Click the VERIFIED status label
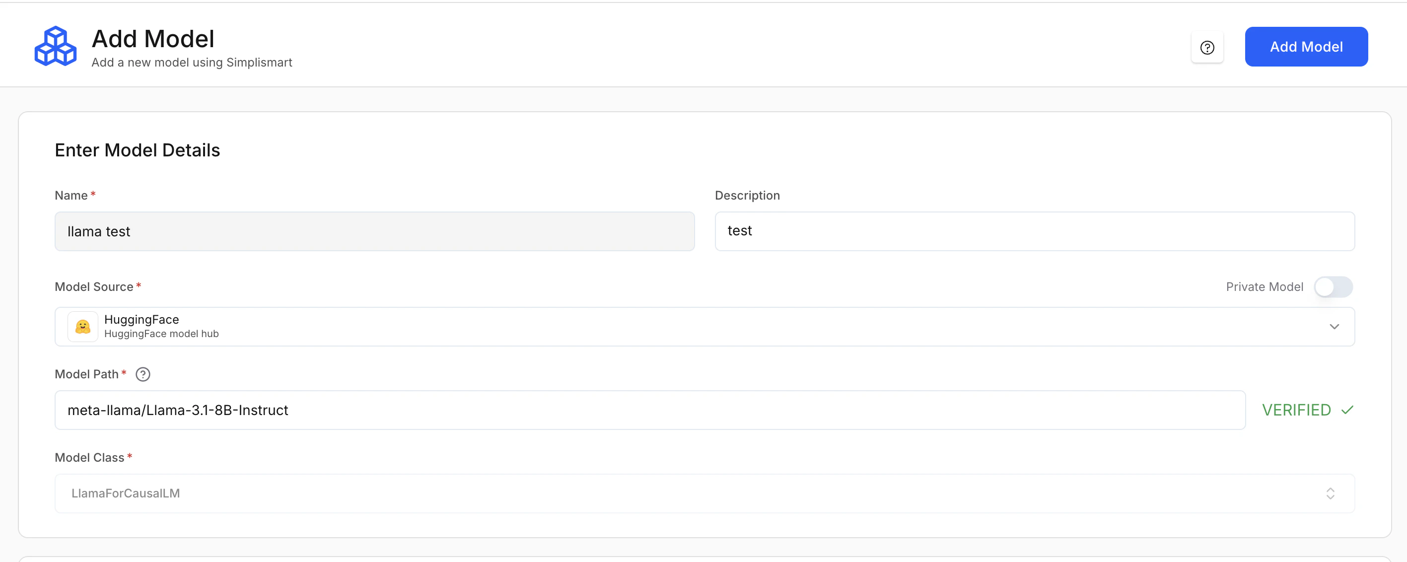Image resolution: width=1407 pixels, height=562 pixels. tap(1297, 410)
